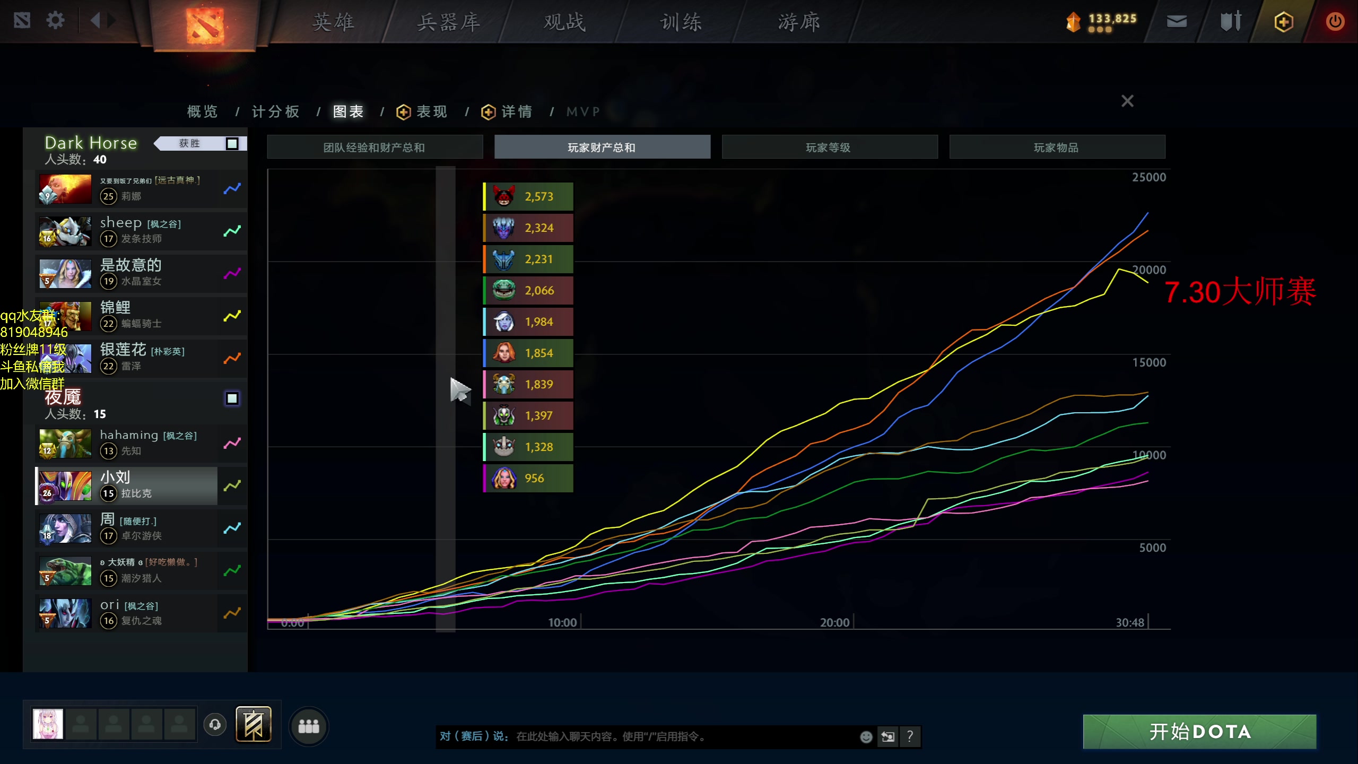
Task: Select the 图表 sub-tab
Action: pos(348,111)
